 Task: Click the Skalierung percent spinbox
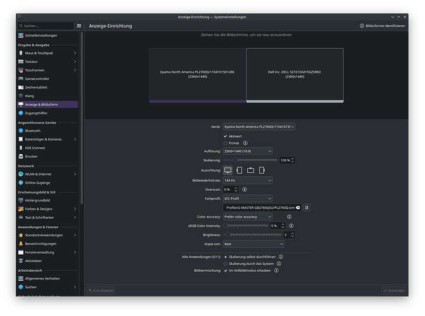click(x=287, y=160)
